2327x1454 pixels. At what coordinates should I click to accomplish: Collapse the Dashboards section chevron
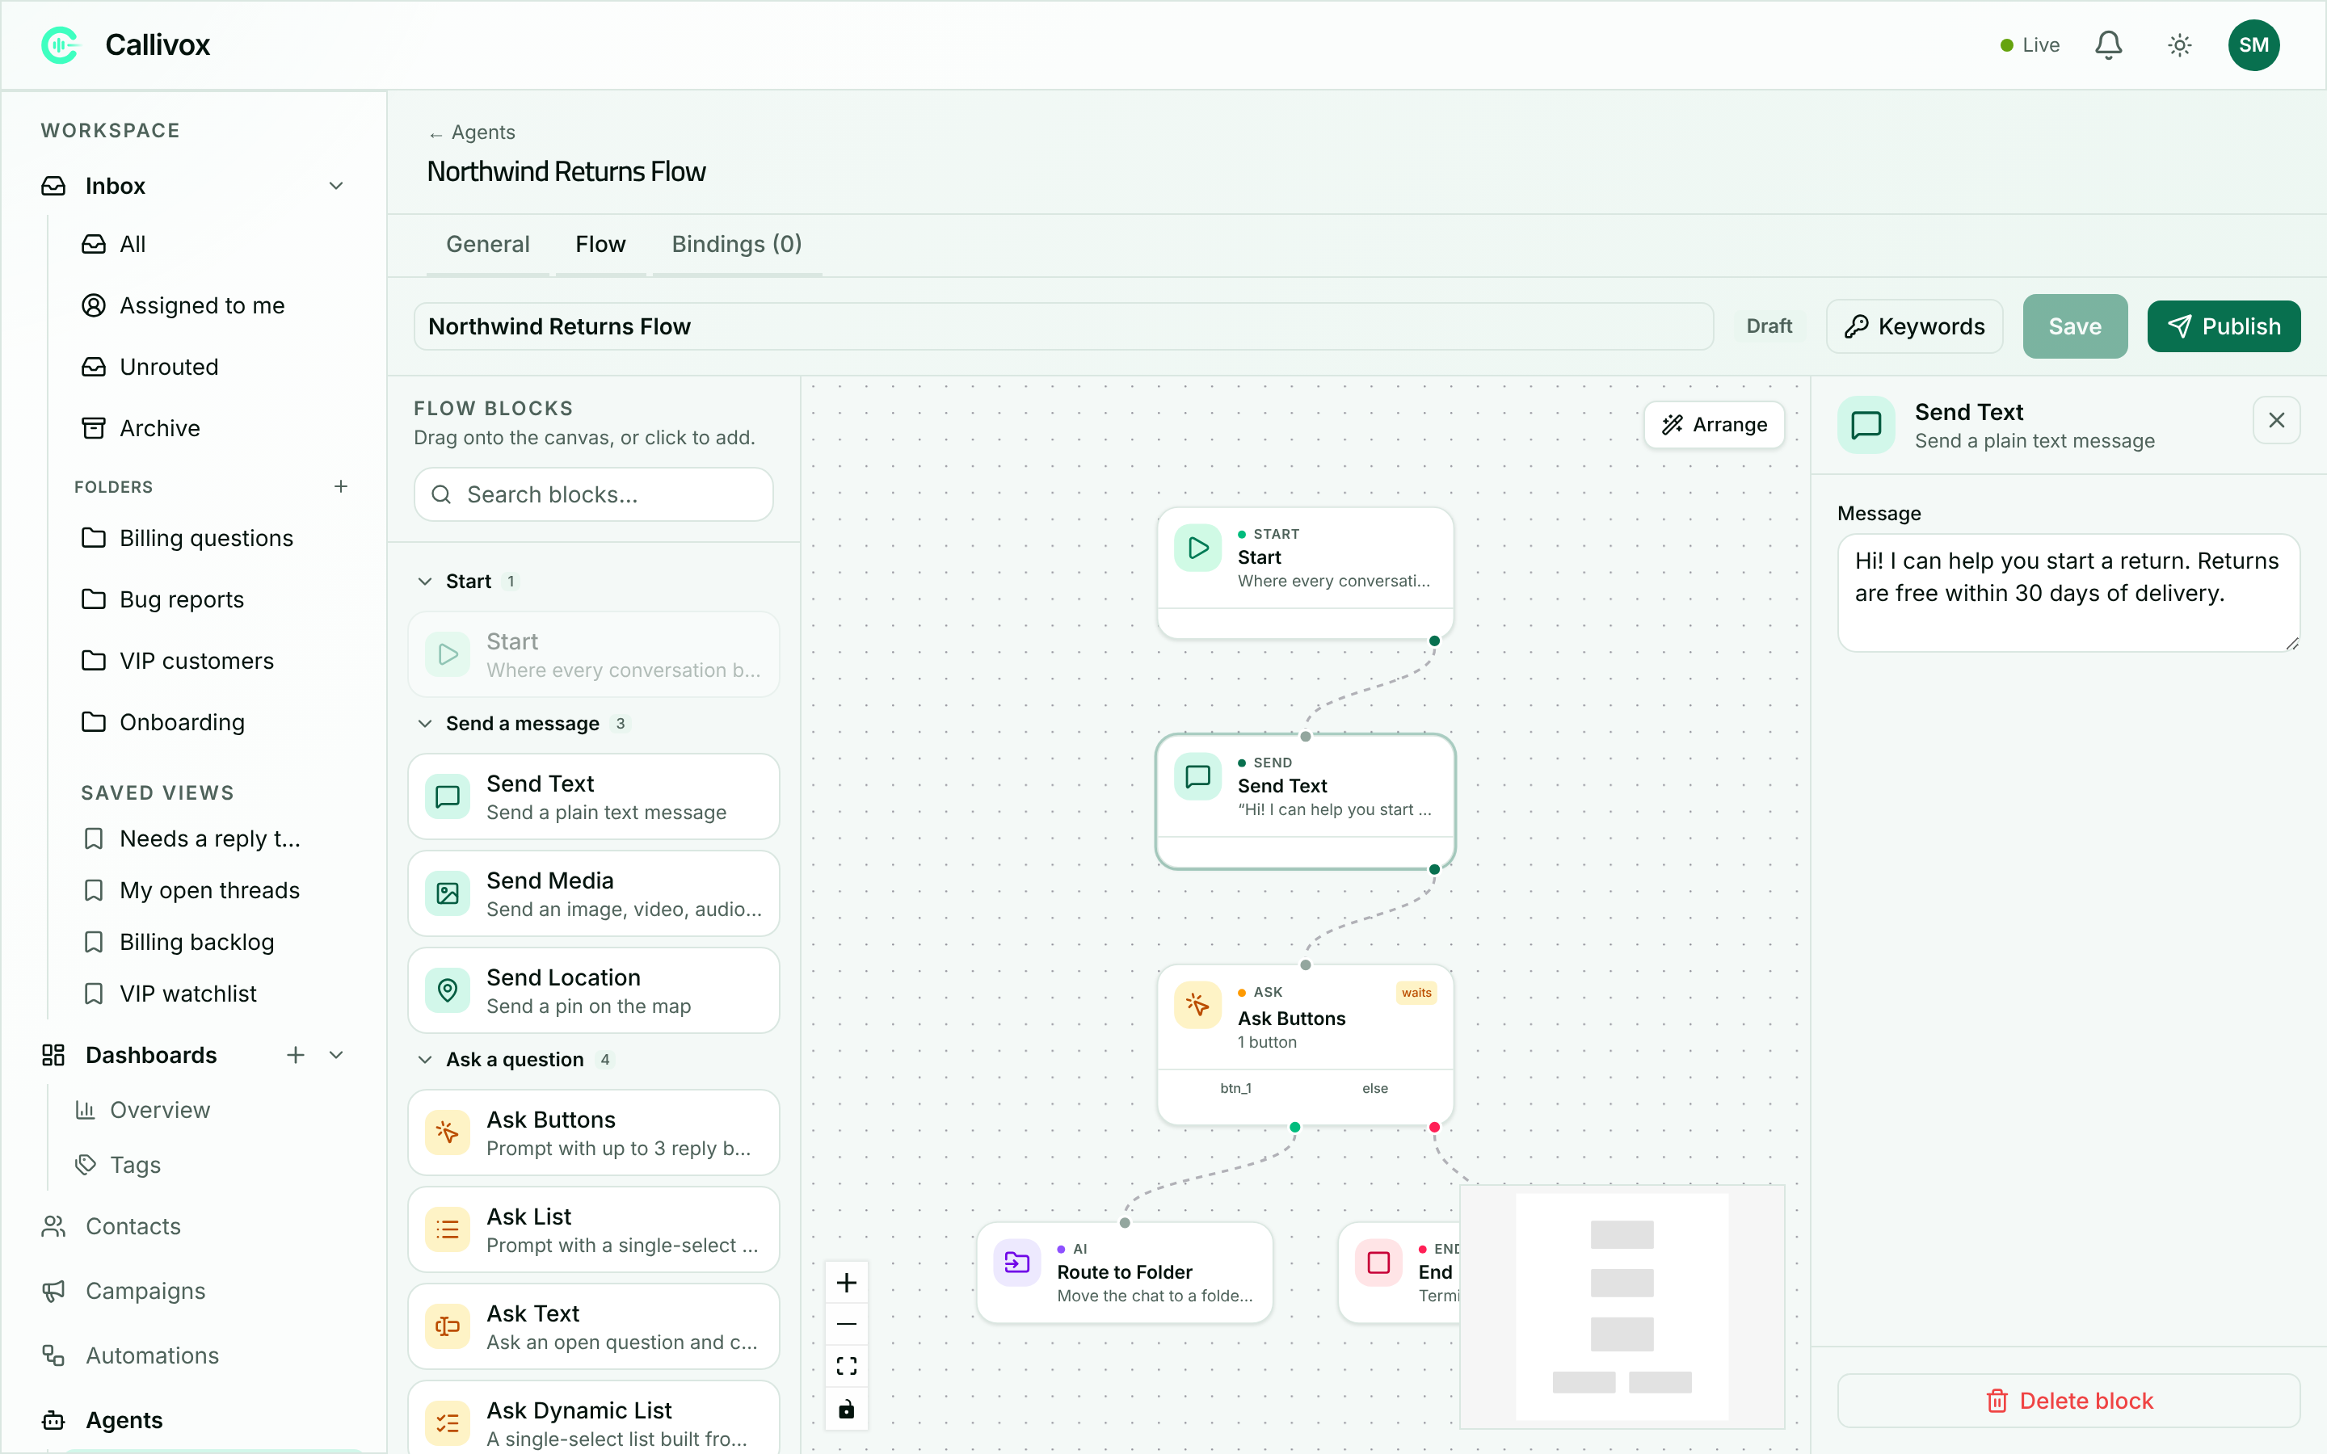pyautogui.click(x=337, y=1055)
